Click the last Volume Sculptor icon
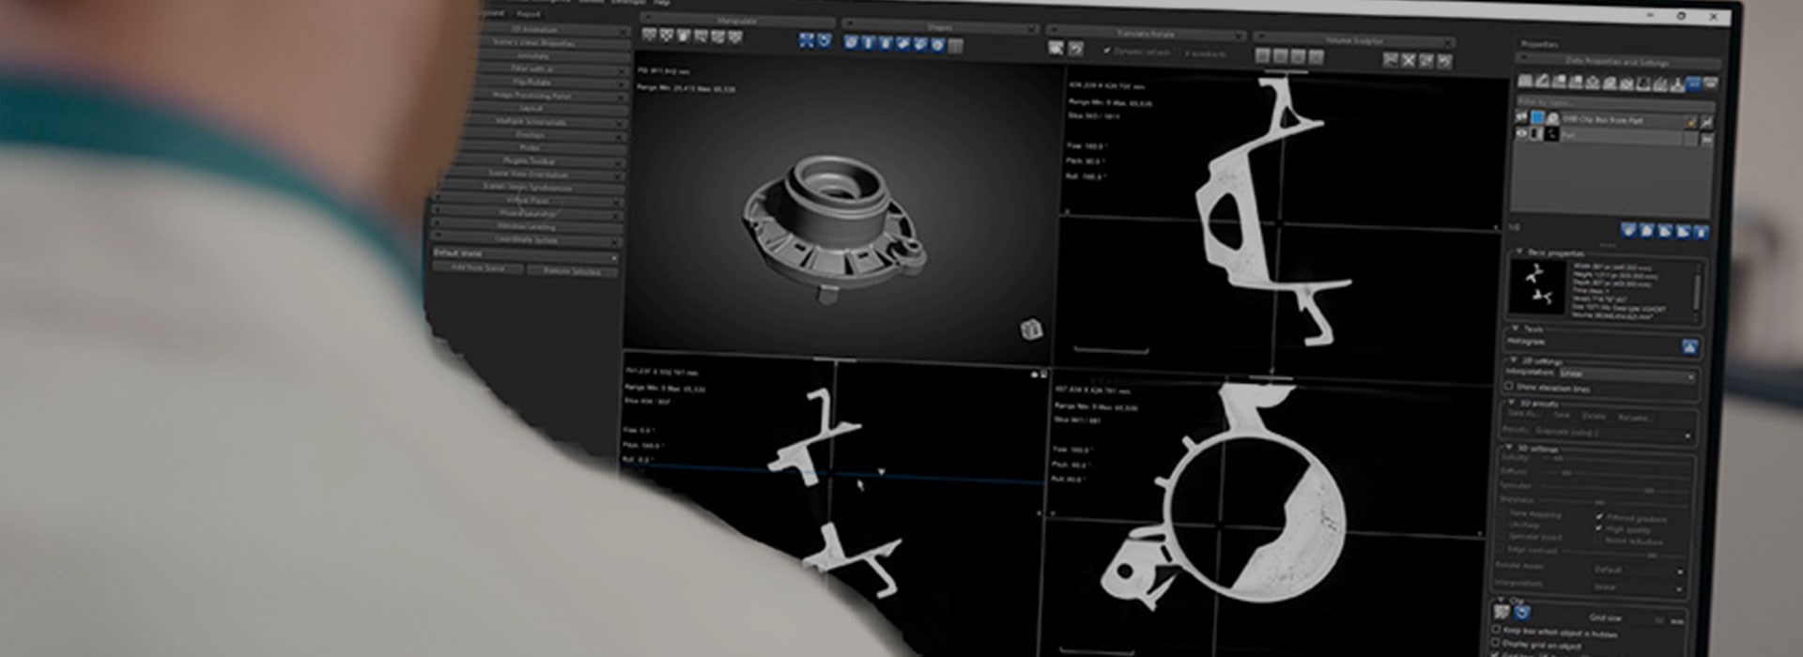 pyautogui.click(x=1444, y=61)
